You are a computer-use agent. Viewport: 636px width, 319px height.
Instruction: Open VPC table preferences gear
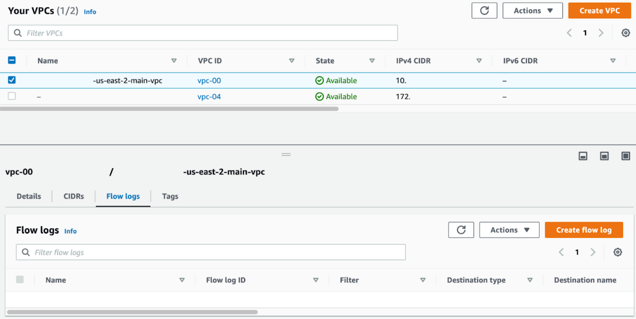(625, 33)
